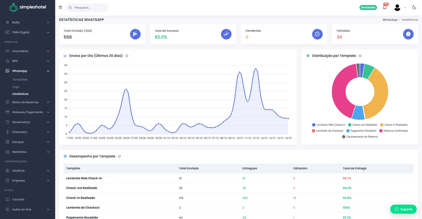Open the Templates submenu item
The height and width of the screenshot is (219, 422).
[20, 80]
